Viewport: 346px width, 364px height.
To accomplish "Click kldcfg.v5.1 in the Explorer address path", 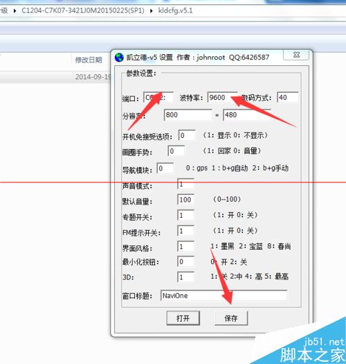I will [176, 10].
